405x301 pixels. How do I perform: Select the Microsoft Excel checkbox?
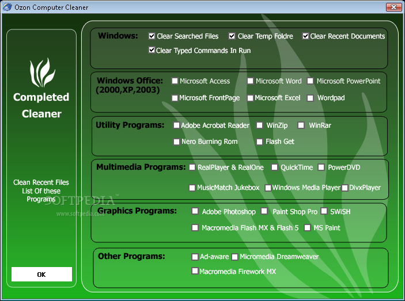pyautogui.click(x=250, y=98)
